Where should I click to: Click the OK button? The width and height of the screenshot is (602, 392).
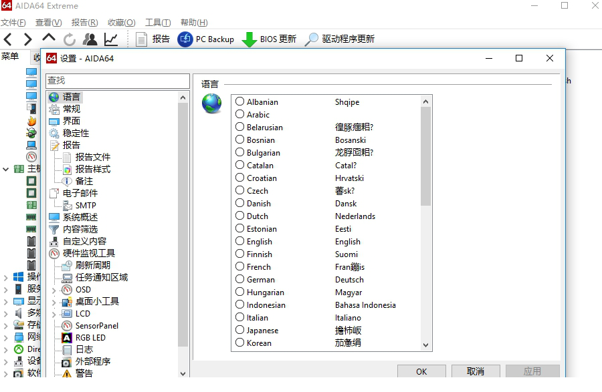coord(421,371)
